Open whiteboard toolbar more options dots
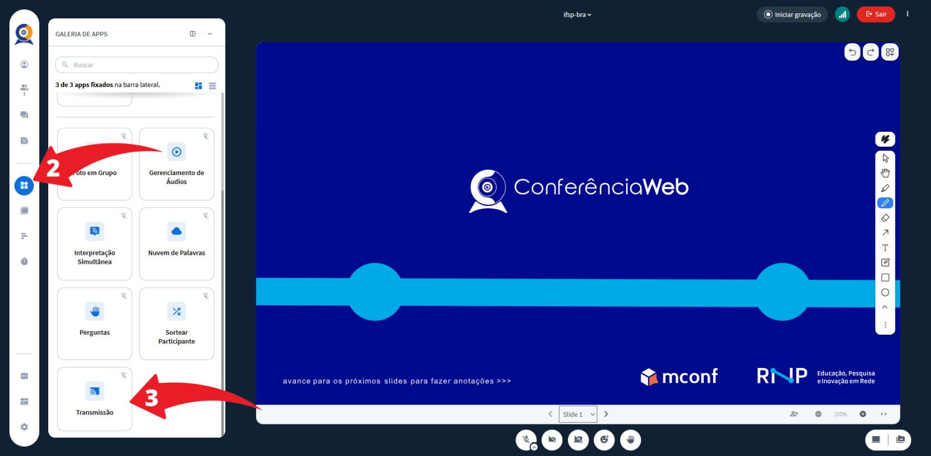 tap(885, 325)
